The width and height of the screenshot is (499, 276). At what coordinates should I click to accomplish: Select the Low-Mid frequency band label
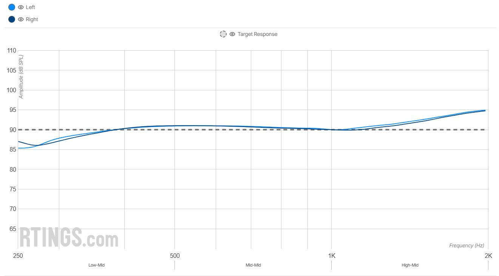(x=96, y=265)
